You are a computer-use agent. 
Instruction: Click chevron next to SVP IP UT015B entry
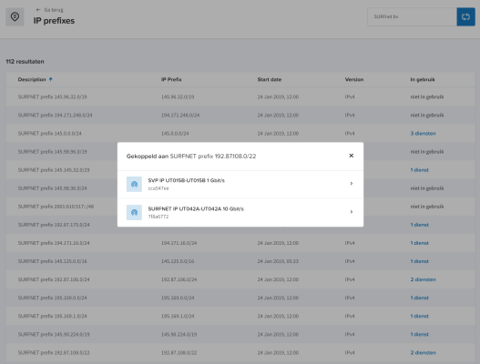(x=352, y=184)
